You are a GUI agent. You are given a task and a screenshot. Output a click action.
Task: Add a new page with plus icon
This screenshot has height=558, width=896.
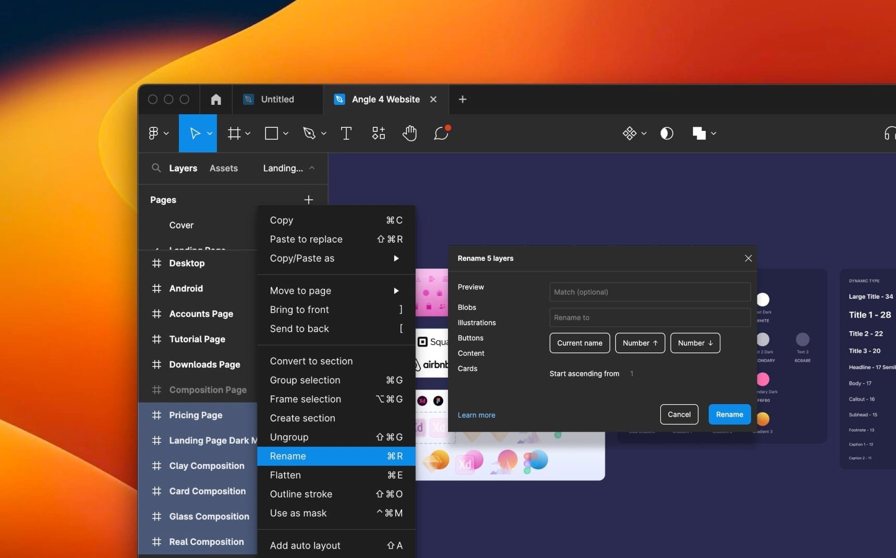[309, 200]
